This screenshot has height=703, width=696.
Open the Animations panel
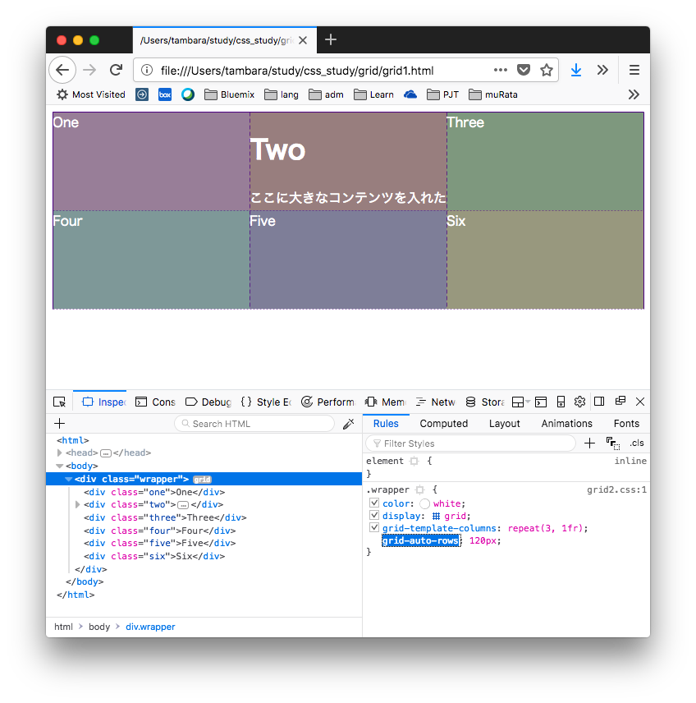pyautogui.click(x=566, y=423)
